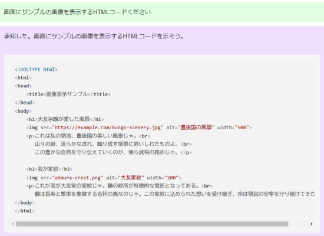Click the closing </body> tag line
Image resolution: width=324 pixels, height=236 pixels.
(x=25, y=203)
